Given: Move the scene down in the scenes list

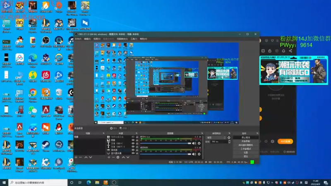Looking at the screenshot, I should pyautogui.click(x=91, y=157).
